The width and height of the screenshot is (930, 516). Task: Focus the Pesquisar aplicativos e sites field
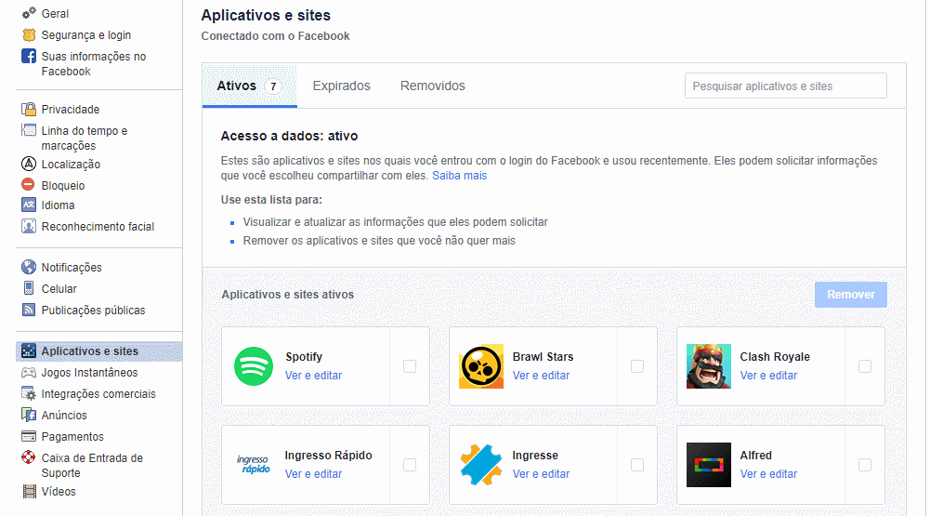785,86
